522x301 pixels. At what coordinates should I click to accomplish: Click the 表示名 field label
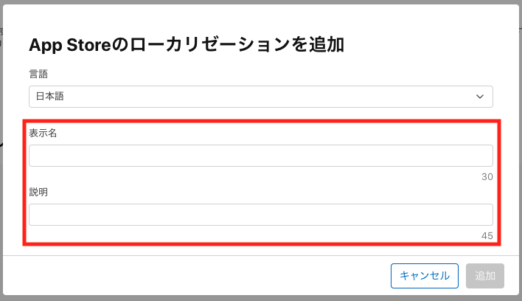tap(43, 133)
